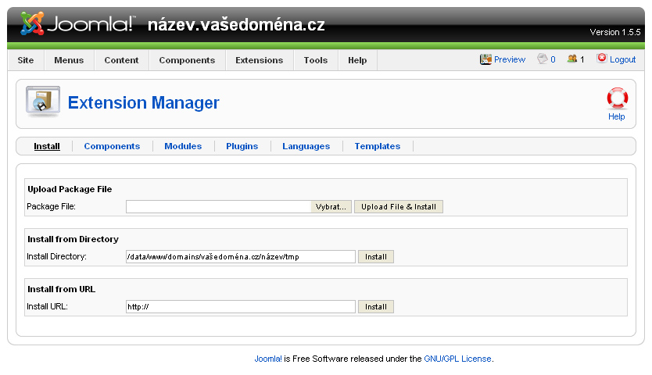Switch to the Plugins tab
Screen dimensions: 652x375
(x=242, y=146)
